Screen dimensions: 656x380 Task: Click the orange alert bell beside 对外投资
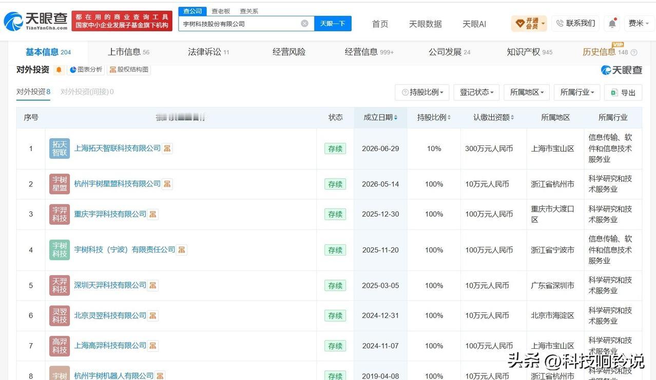59,70
